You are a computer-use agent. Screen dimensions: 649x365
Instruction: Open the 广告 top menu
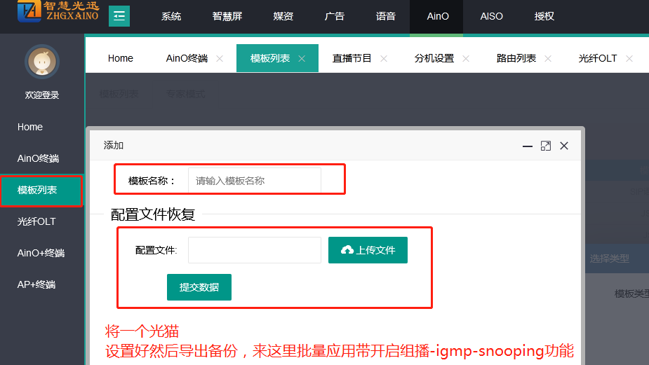[x=335, y=16]
